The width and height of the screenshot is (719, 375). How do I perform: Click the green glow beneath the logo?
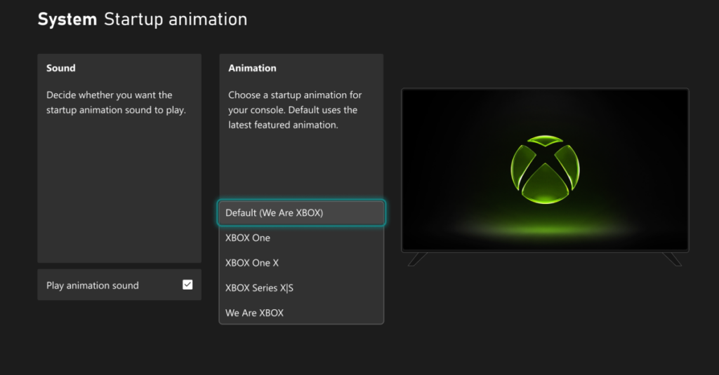pyautogui.click(x=545, y=226)
